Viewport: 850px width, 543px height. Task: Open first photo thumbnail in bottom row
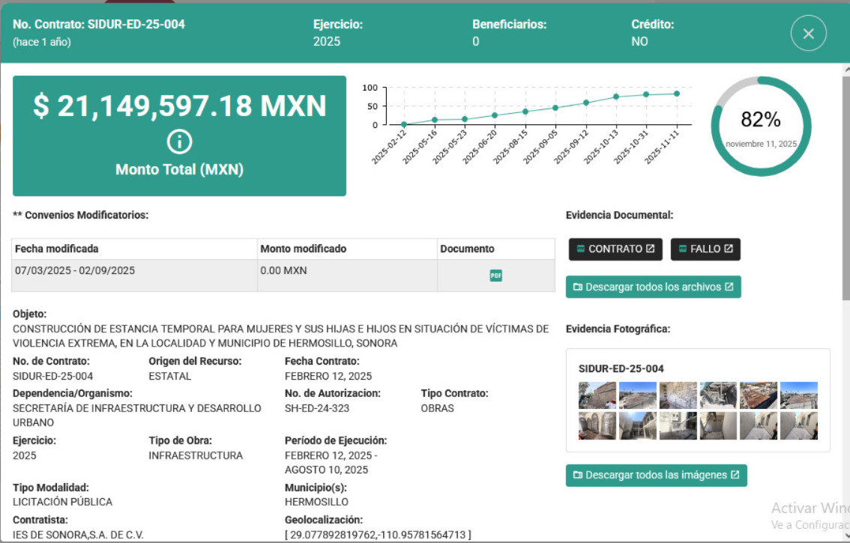pos(597,425)
